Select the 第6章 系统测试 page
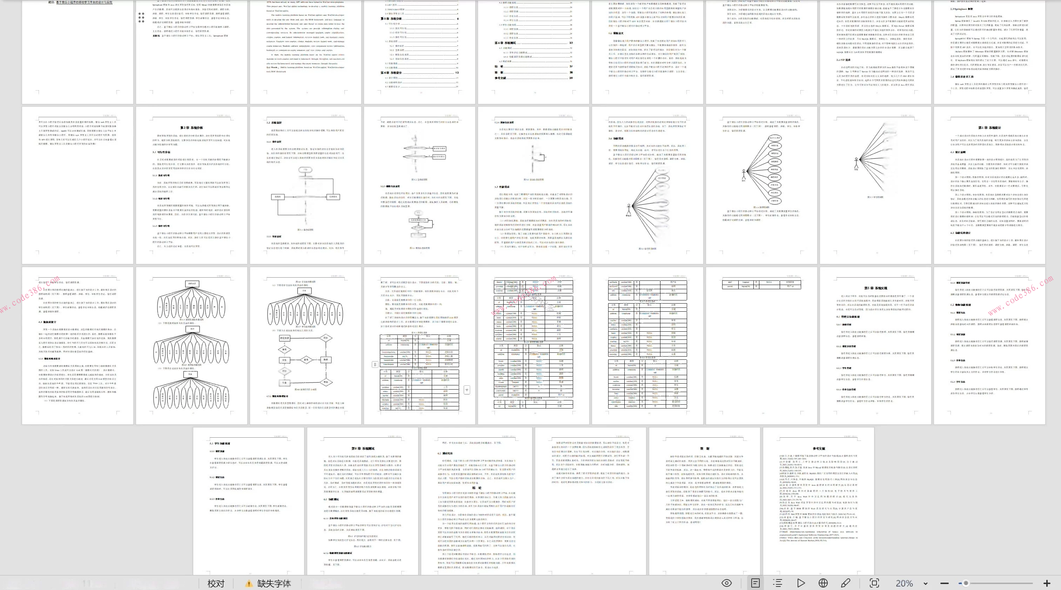The height and width of the screenshot is (590, 1061). click(362, 501)
